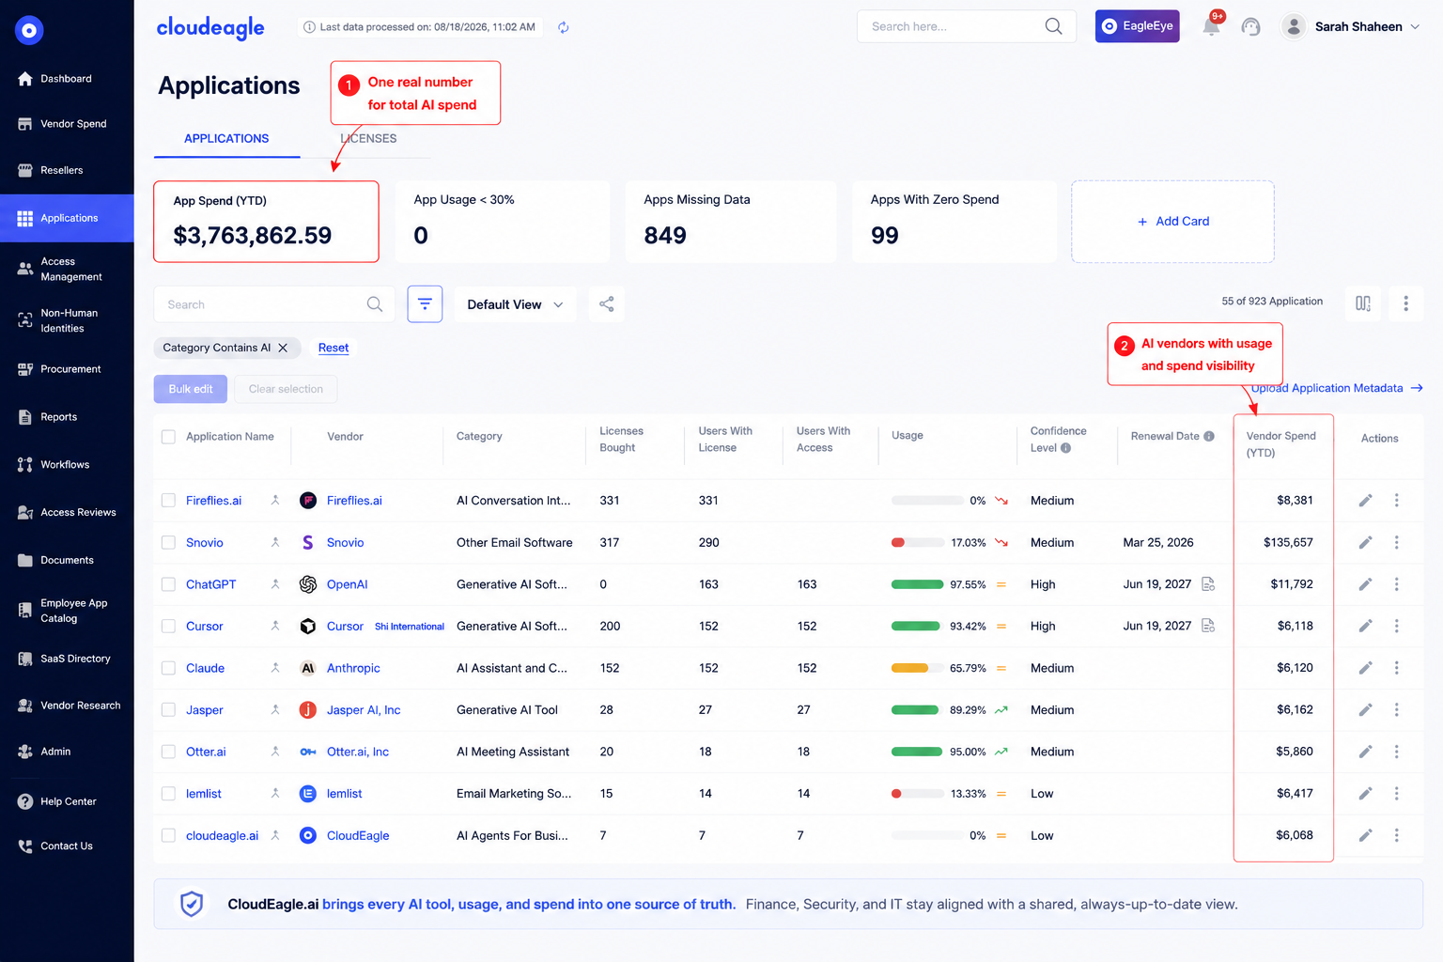Switch to the APPLICATIONS tab
Viewport: 1443px width, 962px height.
226,138
